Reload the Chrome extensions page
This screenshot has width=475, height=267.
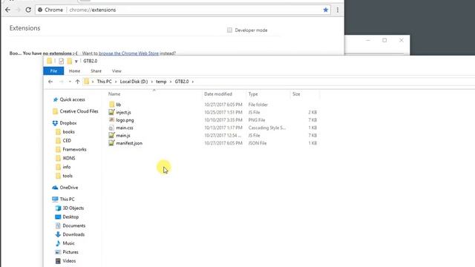click(28, 10)
